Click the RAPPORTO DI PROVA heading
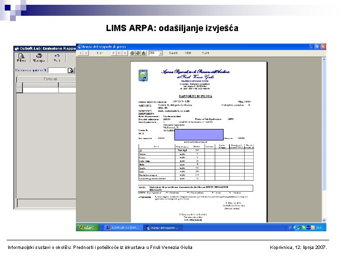Screen dimensions: 344x258 [x=195, y=96]
